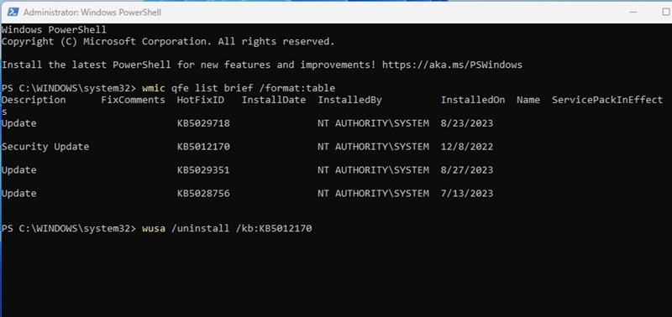
Task: Click the 'Administrator: Windows PowerShell' title text
Action: (x=92, y=13)
